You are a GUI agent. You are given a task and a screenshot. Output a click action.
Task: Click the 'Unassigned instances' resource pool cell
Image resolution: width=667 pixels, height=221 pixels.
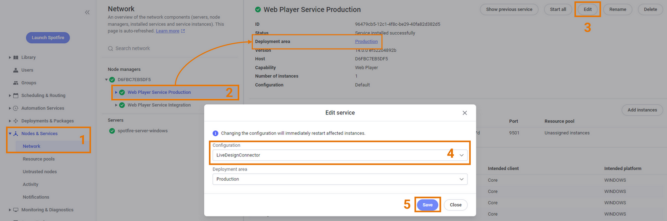coord(567,133)
